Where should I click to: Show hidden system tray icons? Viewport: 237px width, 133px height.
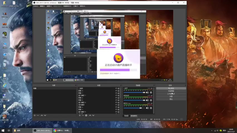(x=212, y=131)
